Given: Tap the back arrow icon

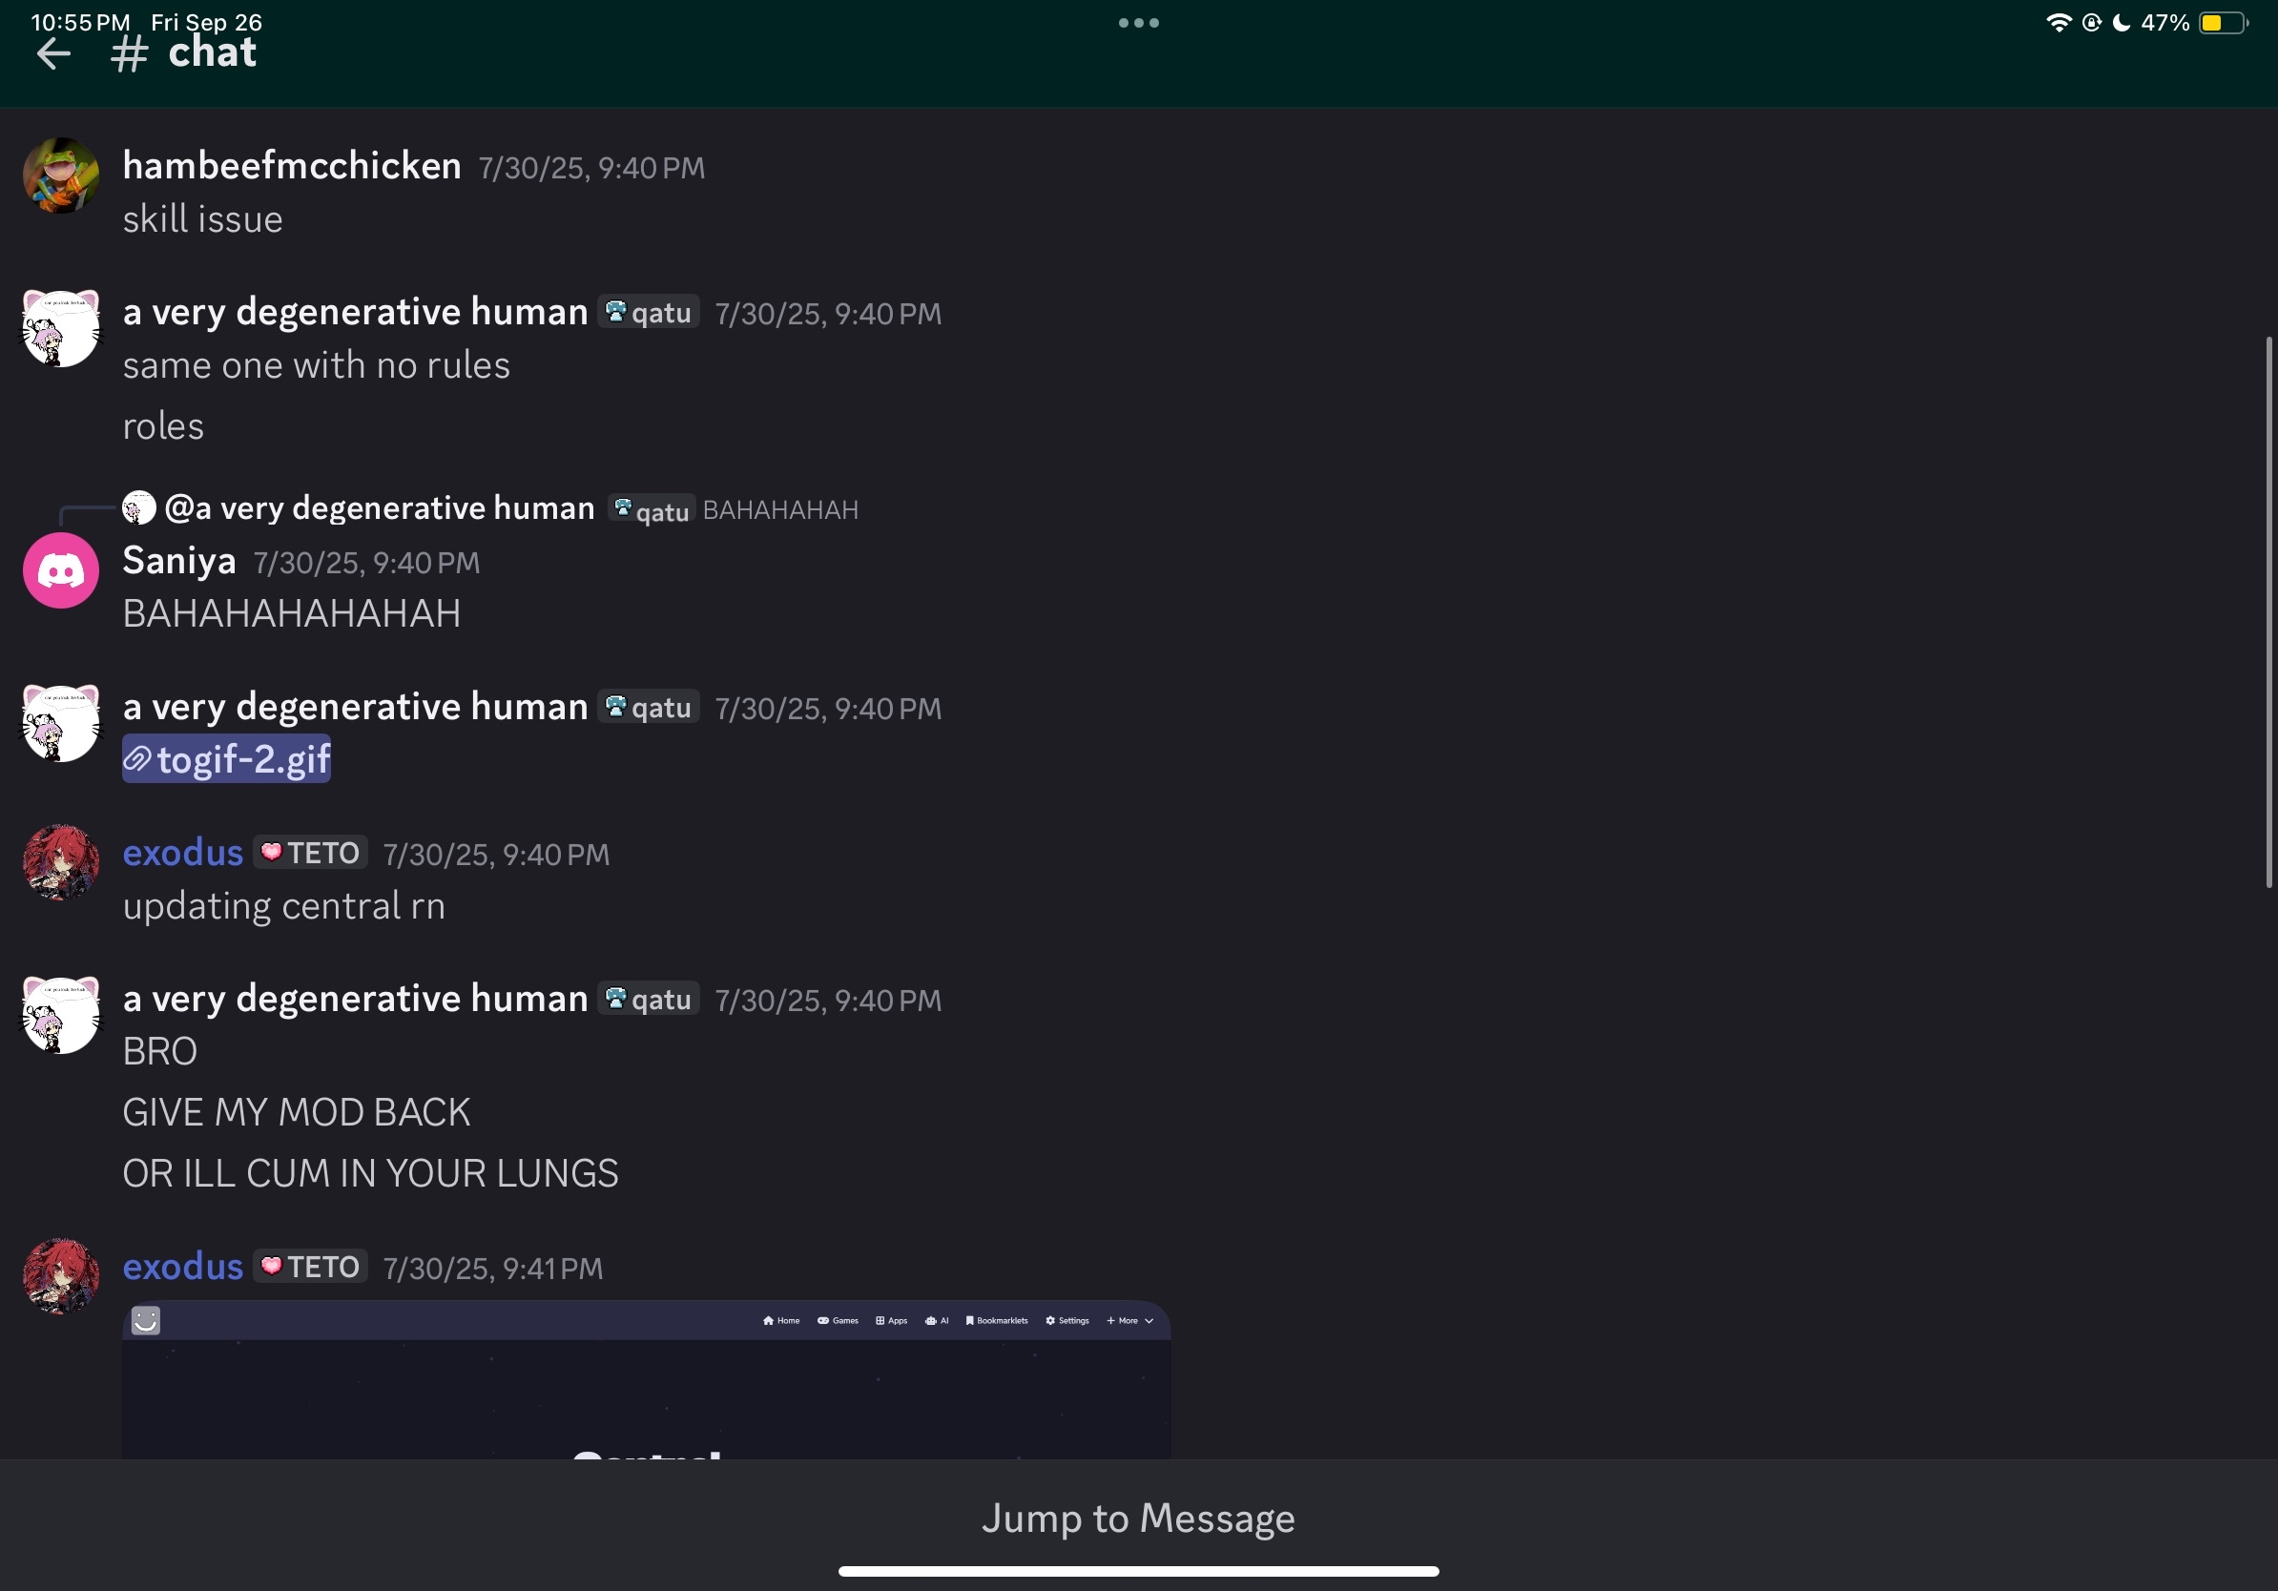Looking at the screenshot, I should coord(53,53).
